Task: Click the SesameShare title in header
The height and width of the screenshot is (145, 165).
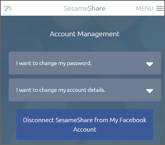Action: 85,8
